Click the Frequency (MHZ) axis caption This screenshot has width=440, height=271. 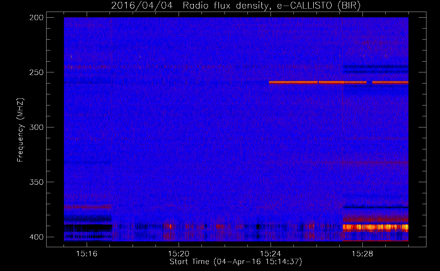(x=20, y=130)
